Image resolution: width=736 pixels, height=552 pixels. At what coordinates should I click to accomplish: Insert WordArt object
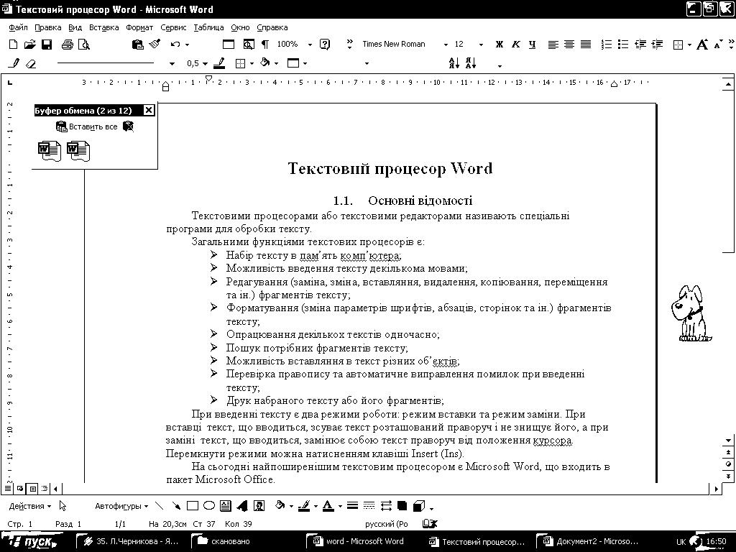[242, 506]
